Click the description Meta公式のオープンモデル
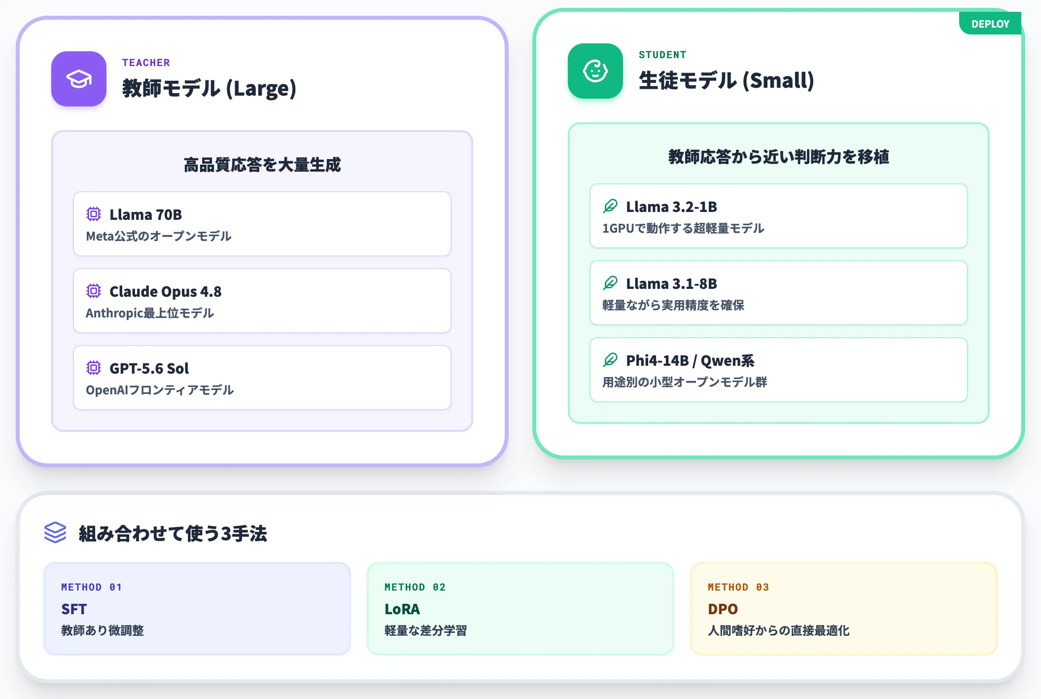The width and height of the screenshot is (1041, 699). click(x=159, y=236)
